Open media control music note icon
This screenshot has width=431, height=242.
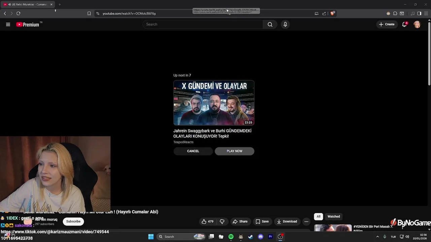[413, 13]
